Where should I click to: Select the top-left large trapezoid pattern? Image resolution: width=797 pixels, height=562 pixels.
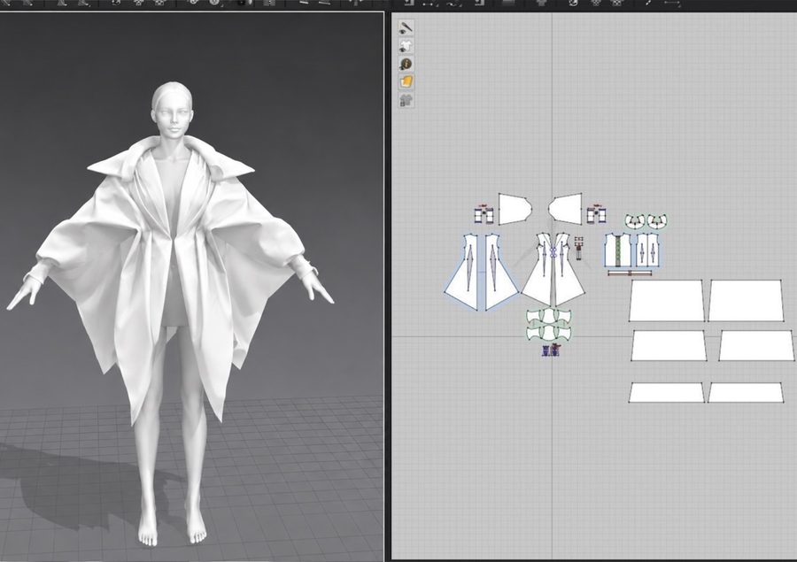(666, 300)
